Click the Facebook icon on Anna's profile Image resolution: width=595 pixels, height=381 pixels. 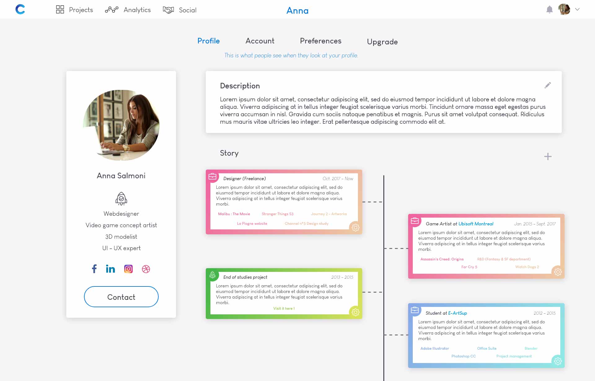coord(94,268)
